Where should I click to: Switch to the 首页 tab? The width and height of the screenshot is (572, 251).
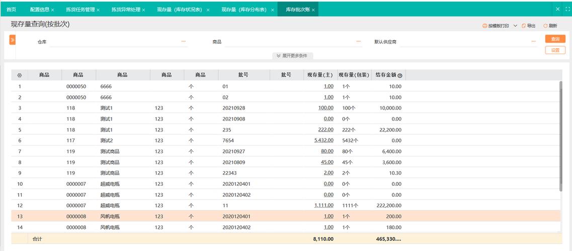coord(11,10)
